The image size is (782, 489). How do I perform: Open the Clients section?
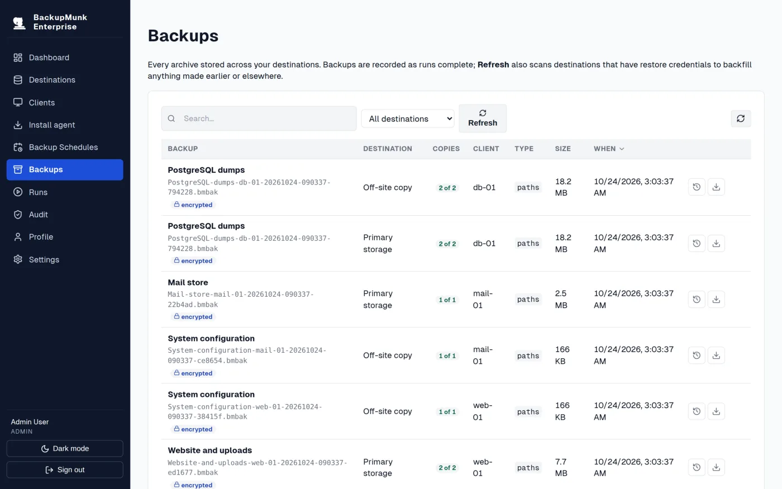point(65,103)
